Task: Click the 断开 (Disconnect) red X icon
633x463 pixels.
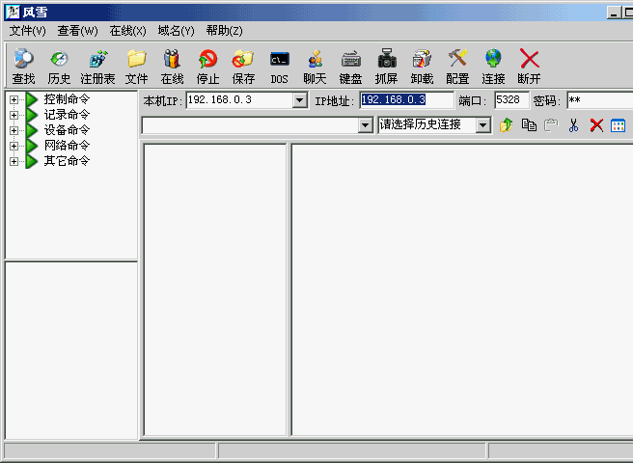Action: 529,66
